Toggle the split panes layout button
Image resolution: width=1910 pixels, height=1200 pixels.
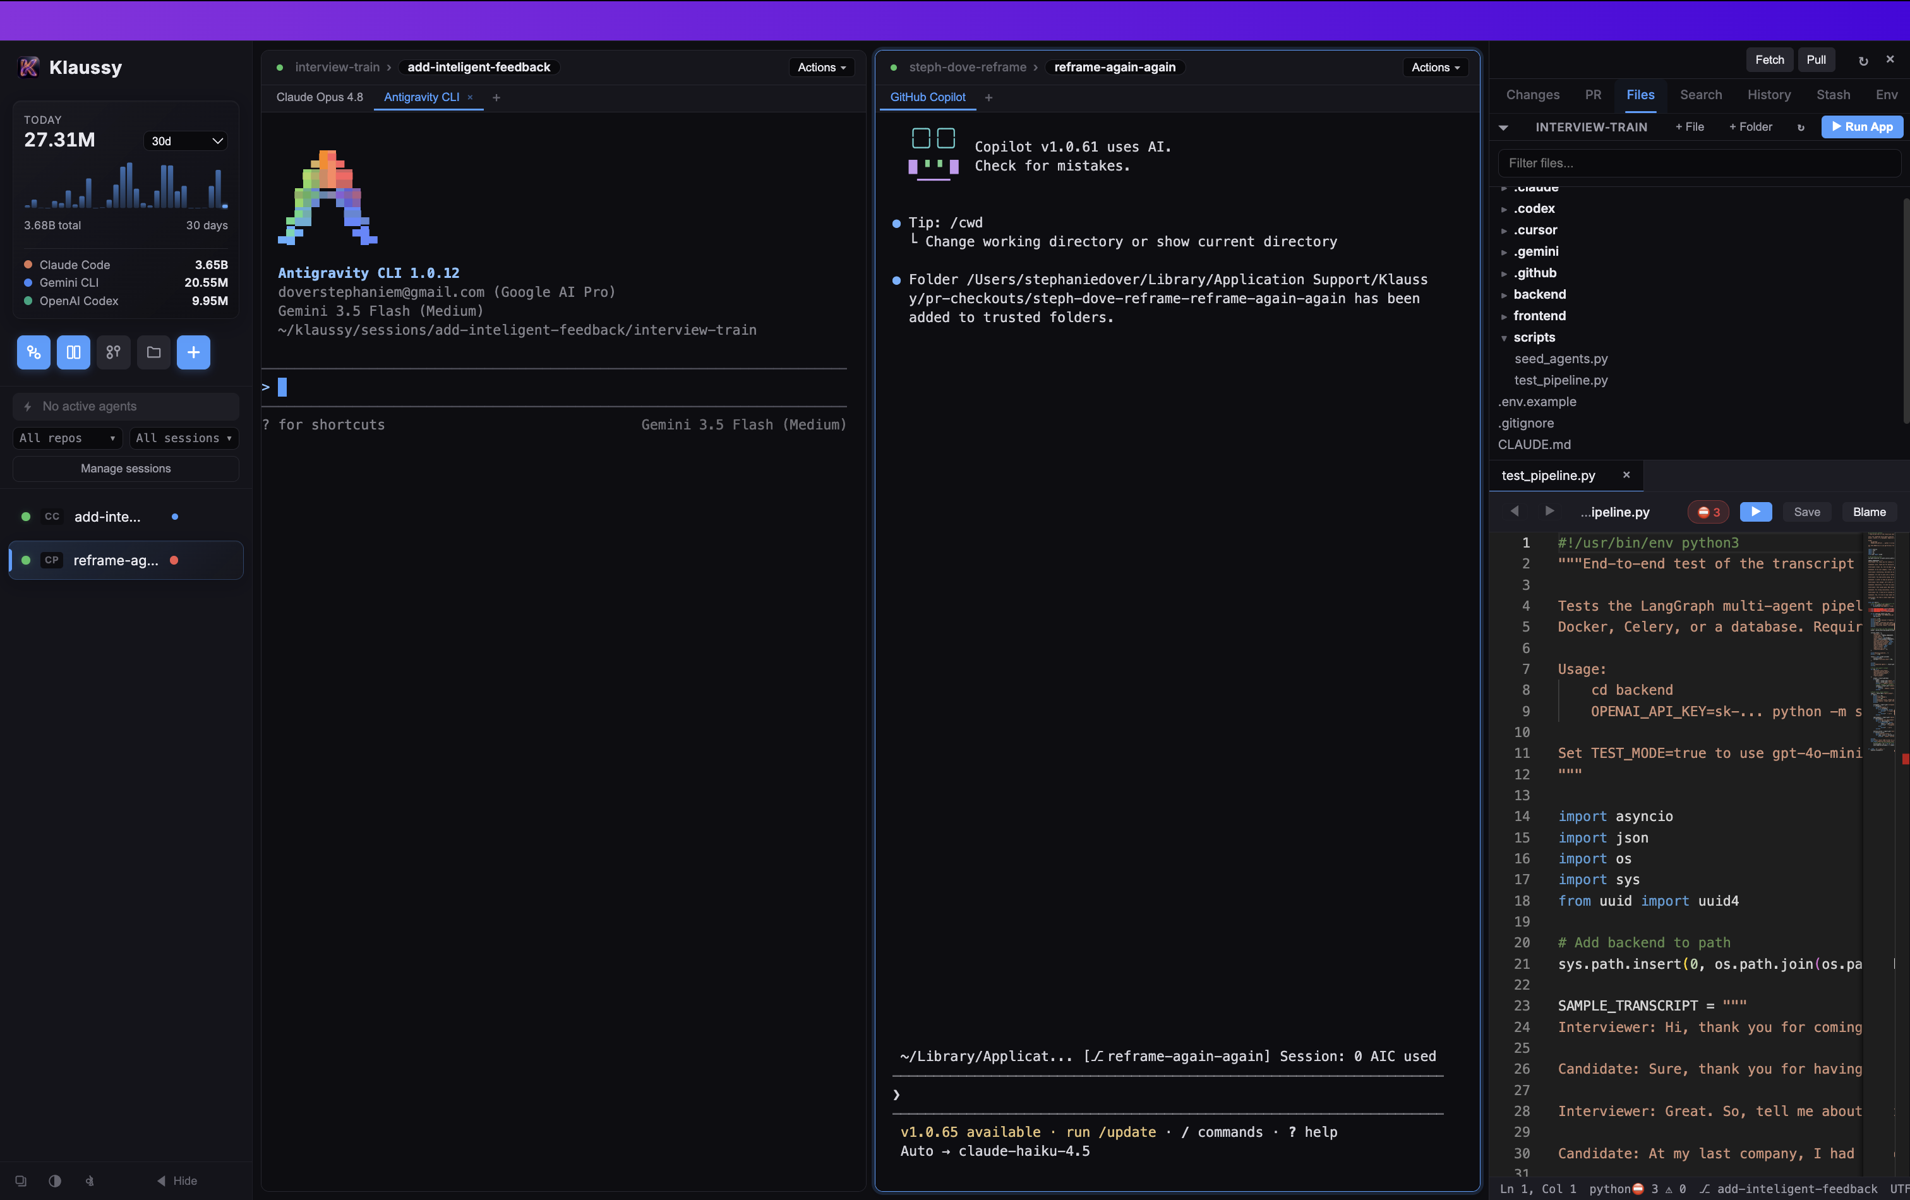pyautogui.click(x=73, y=352)
